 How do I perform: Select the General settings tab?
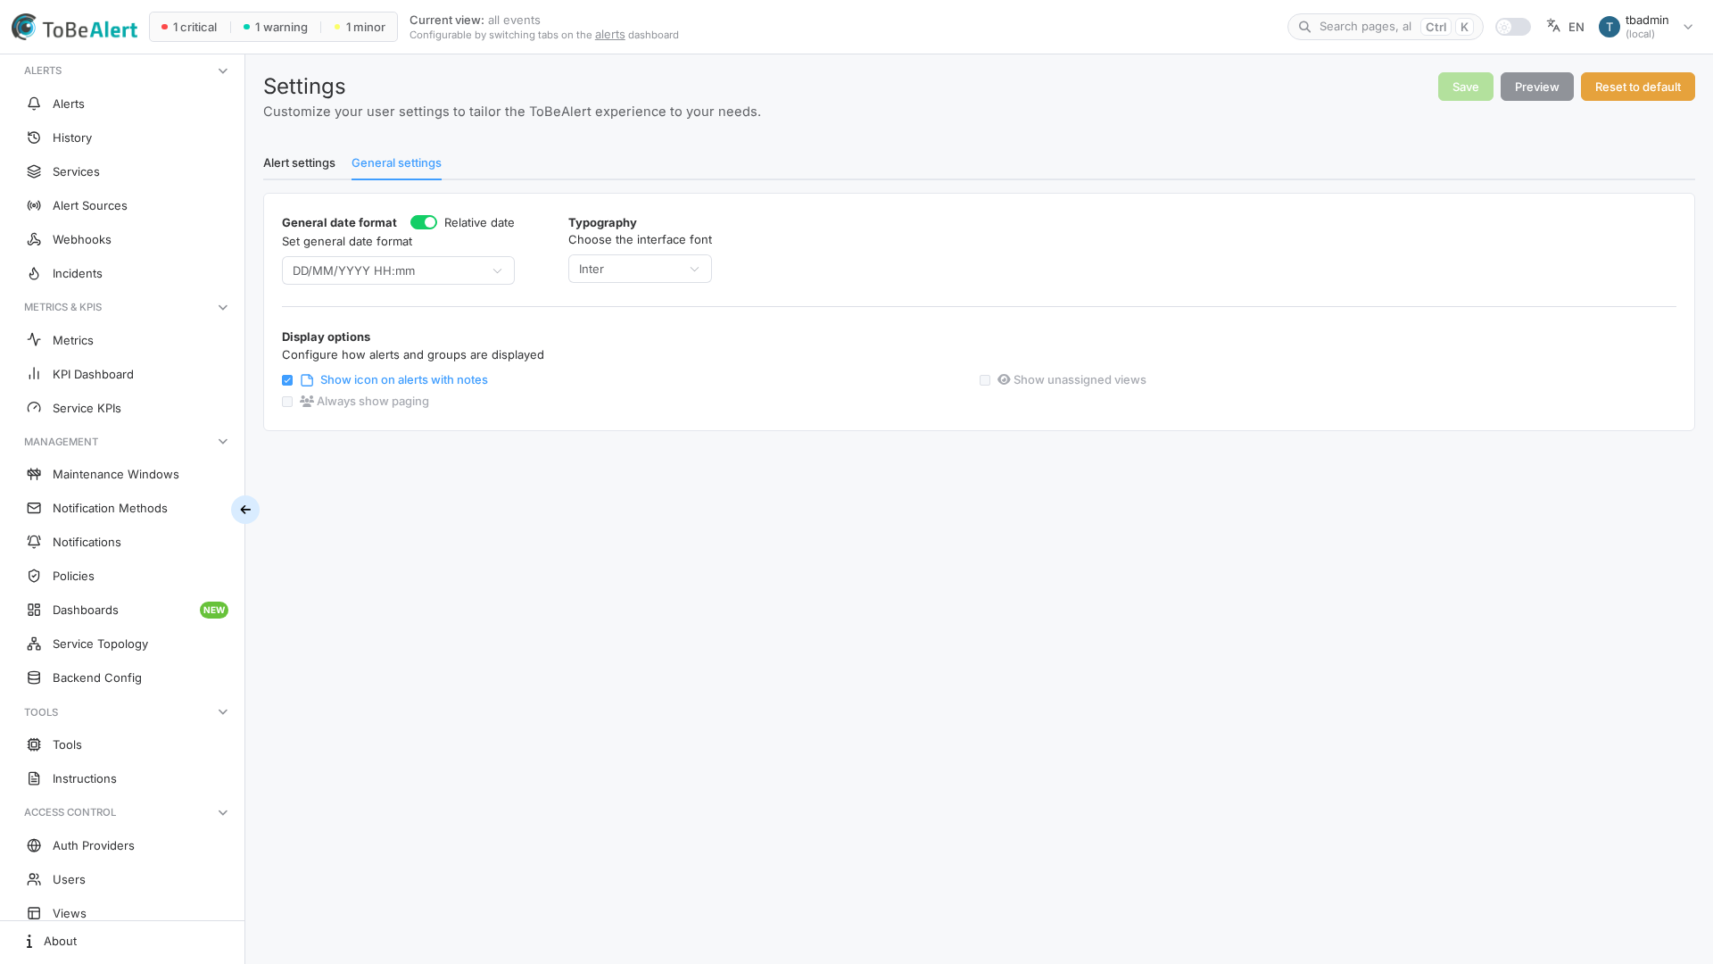point(396,162)
